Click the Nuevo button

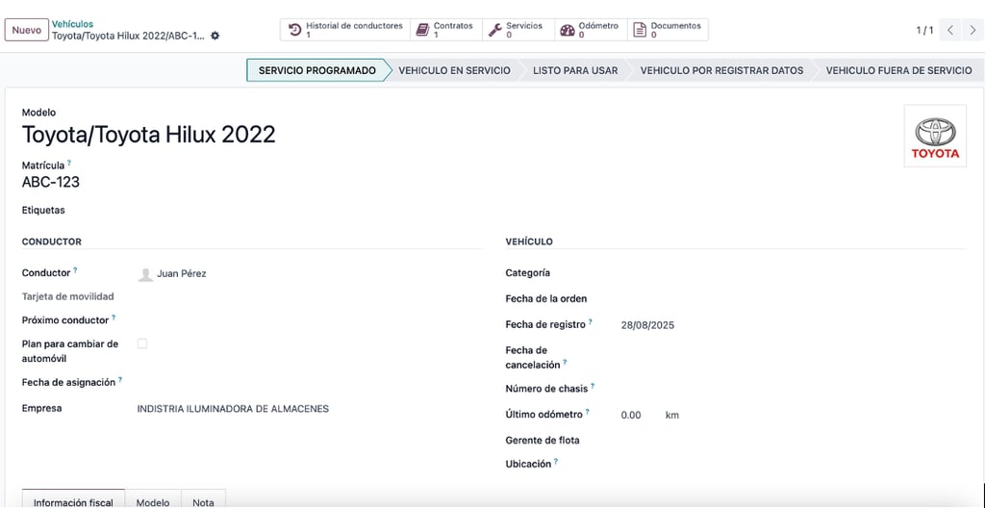tap(26, 30)
